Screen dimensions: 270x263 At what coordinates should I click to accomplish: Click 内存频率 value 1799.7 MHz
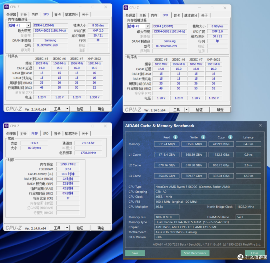coord(68,164)
